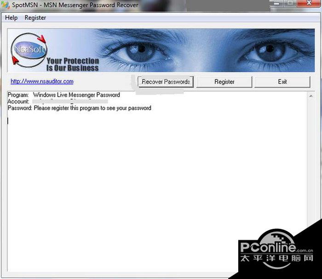Click the 'Your Protection Is Our Business' banner text
This screenshot has width=322, height=279.
click(x=73, y=64)
